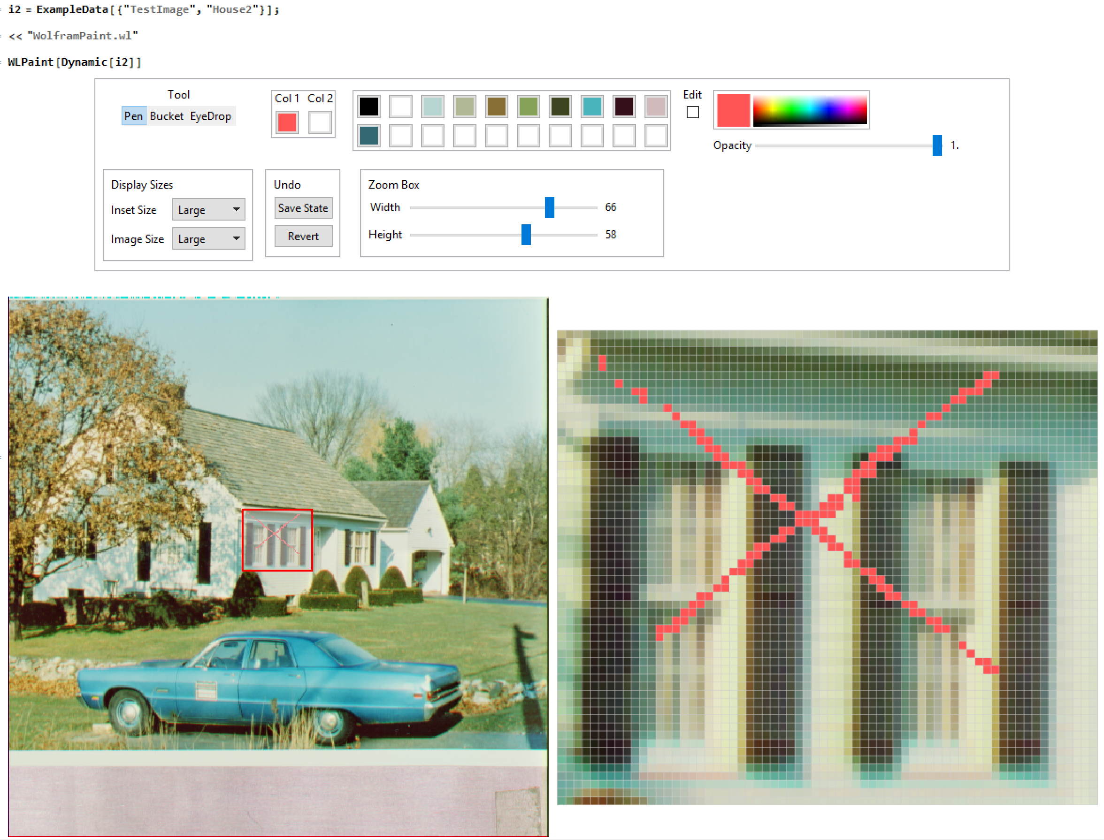Click the rainbow color spectrum picker
This screenshot has height=840, width=1104.
coord(810,109)
